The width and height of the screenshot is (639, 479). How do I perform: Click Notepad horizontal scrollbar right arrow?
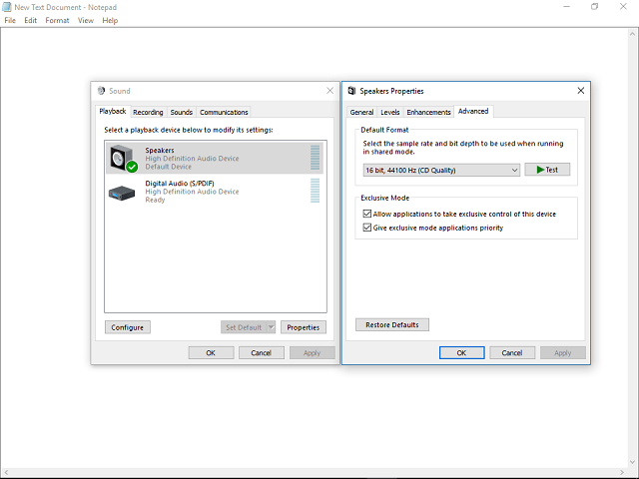point(622,472)
